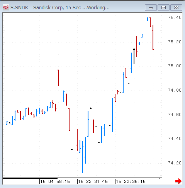Screen dimensions: 185x188
Task: Click the isolated red bar near 74.90
Action: [58, 78]
